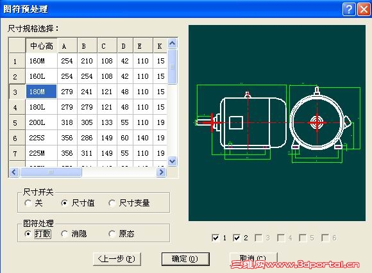Select the 尺寸变量 radio option
372x273 pixels.
[x=129, y=203]
